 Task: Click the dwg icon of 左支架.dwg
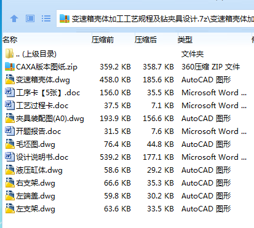click(x=10, y=208)
